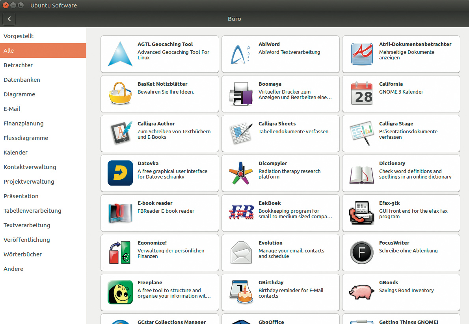Select the Evolution envelope icon
Screen dimensions: 469x324
241,252
